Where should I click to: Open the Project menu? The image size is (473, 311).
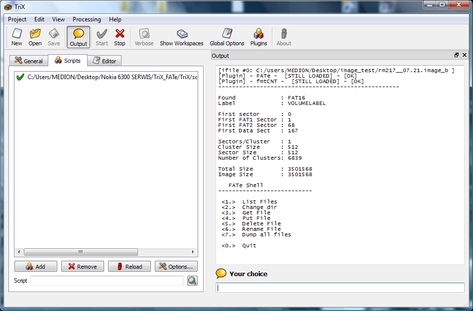coord(17,19)
